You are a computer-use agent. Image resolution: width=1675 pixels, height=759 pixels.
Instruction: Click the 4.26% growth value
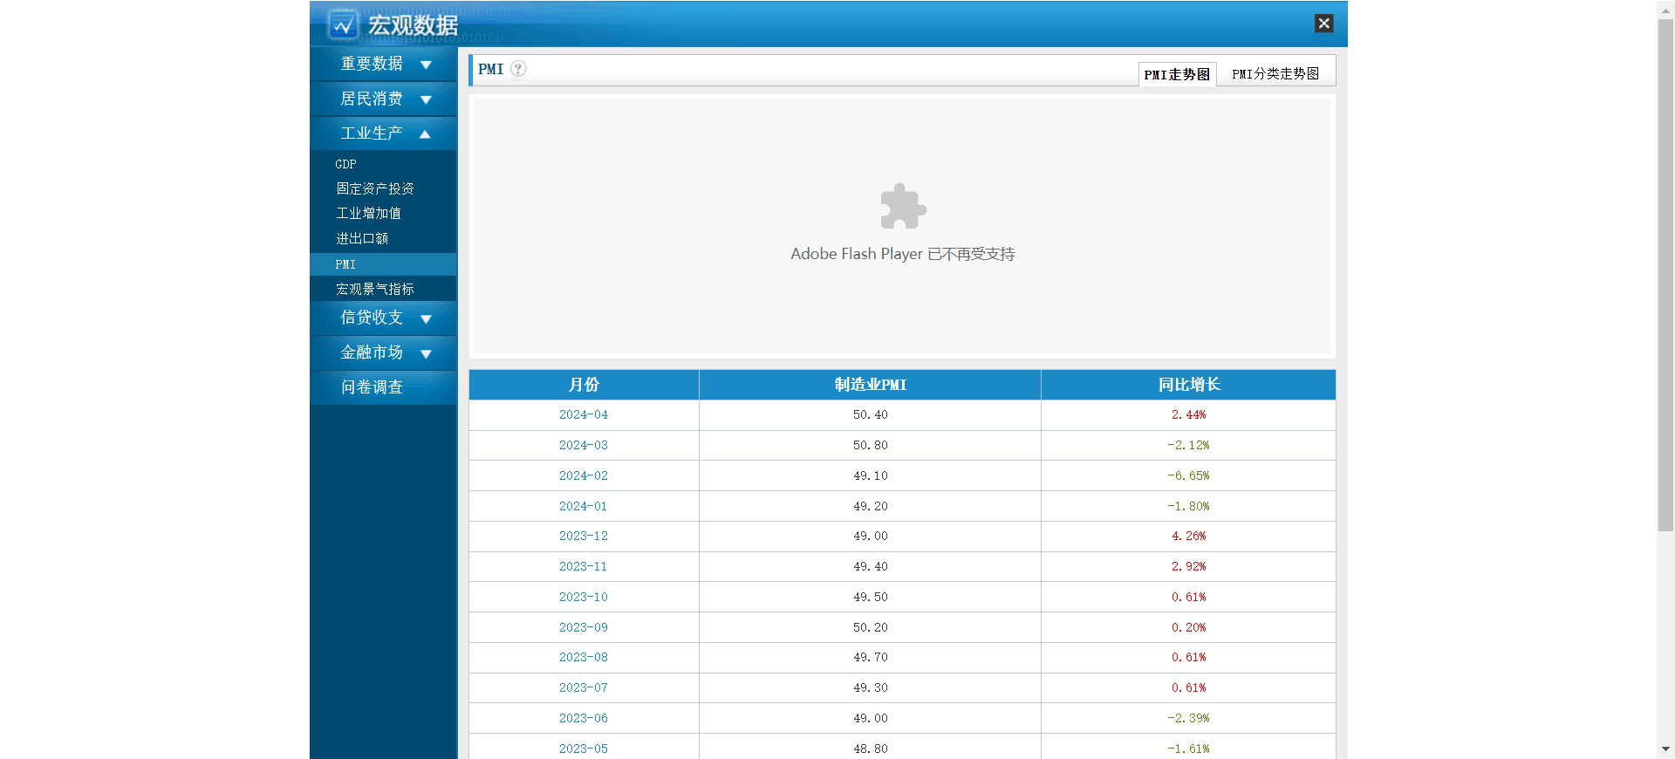click(1188, 537)
